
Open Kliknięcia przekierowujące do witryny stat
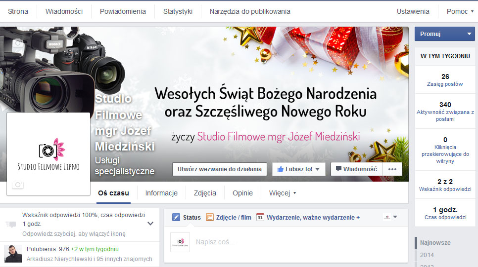(x=445, y=150)
